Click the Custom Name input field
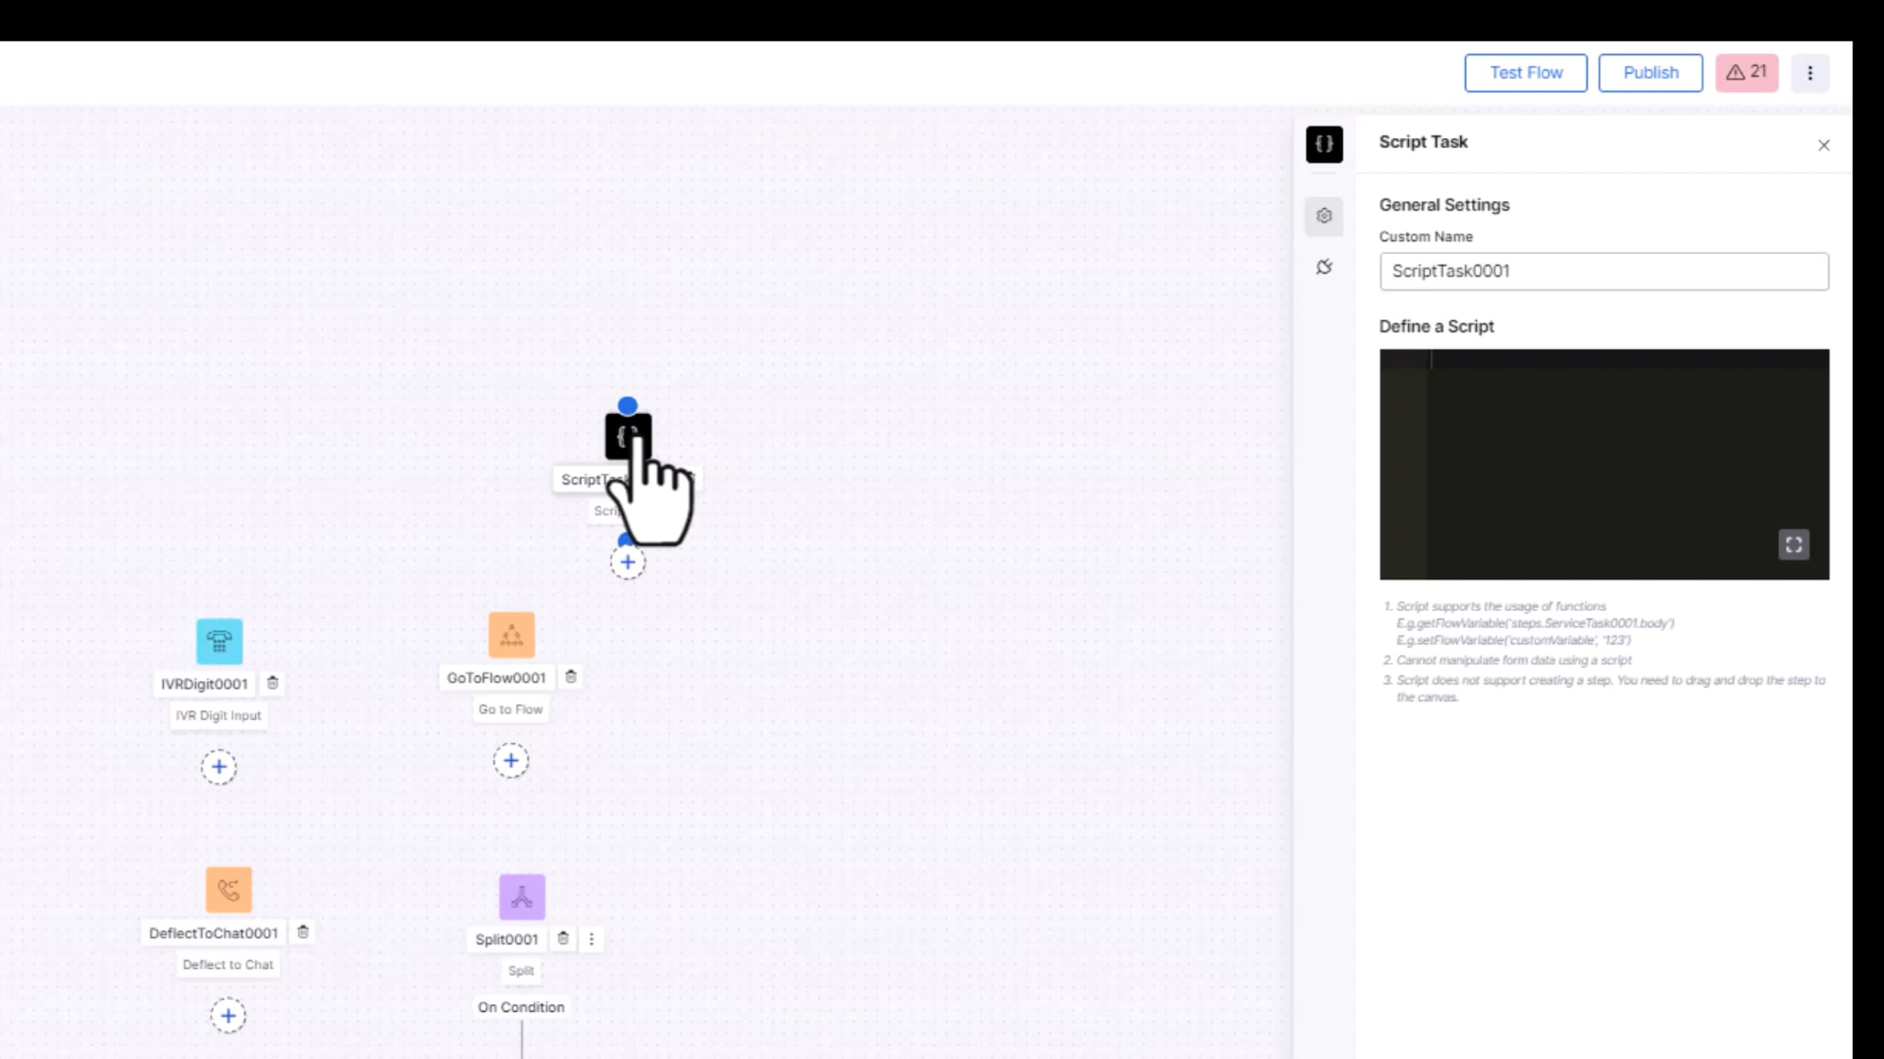Screen dimensions: 1884x1059 [x=1603, y=271]
